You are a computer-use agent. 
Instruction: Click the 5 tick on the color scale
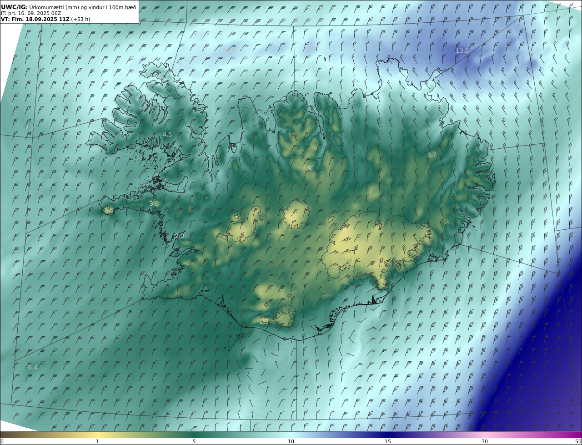point(194,441)
